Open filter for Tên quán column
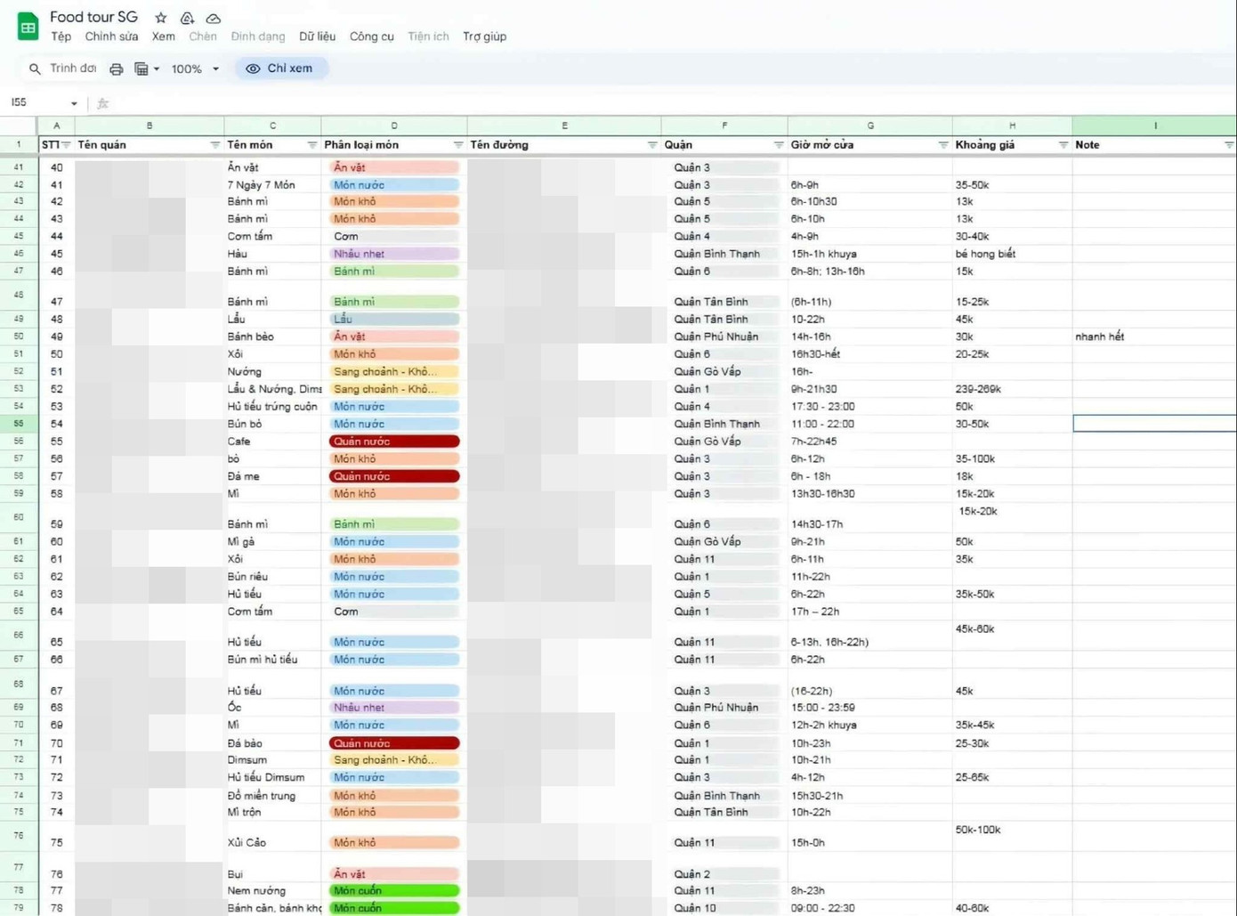The height and width of the screenshot is (916, 1237). 214,145
